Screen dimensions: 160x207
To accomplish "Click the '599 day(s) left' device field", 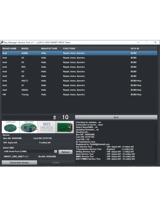I will click(x=20, y=142).
